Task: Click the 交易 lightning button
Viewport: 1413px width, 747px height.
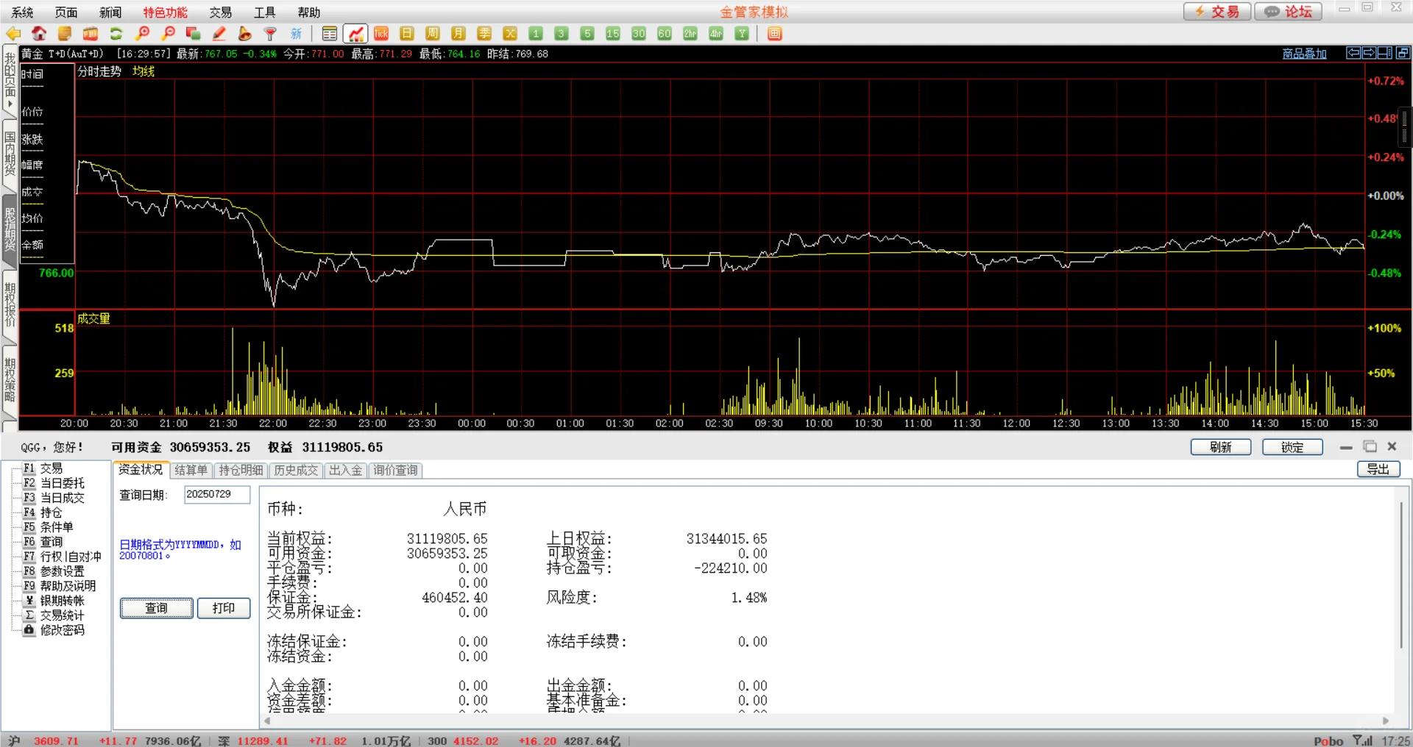Action: tap(1217, 12)
